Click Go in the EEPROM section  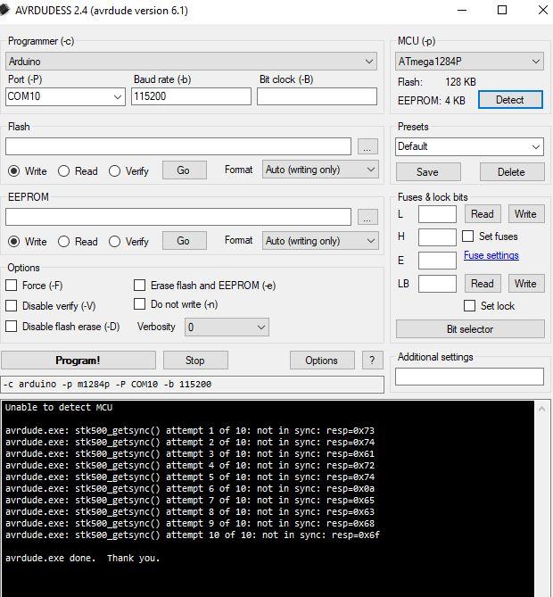[x=185, y=241]
